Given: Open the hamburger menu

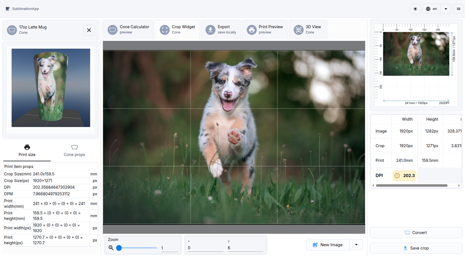Looking at the screenshot, I should coord(458,9).
